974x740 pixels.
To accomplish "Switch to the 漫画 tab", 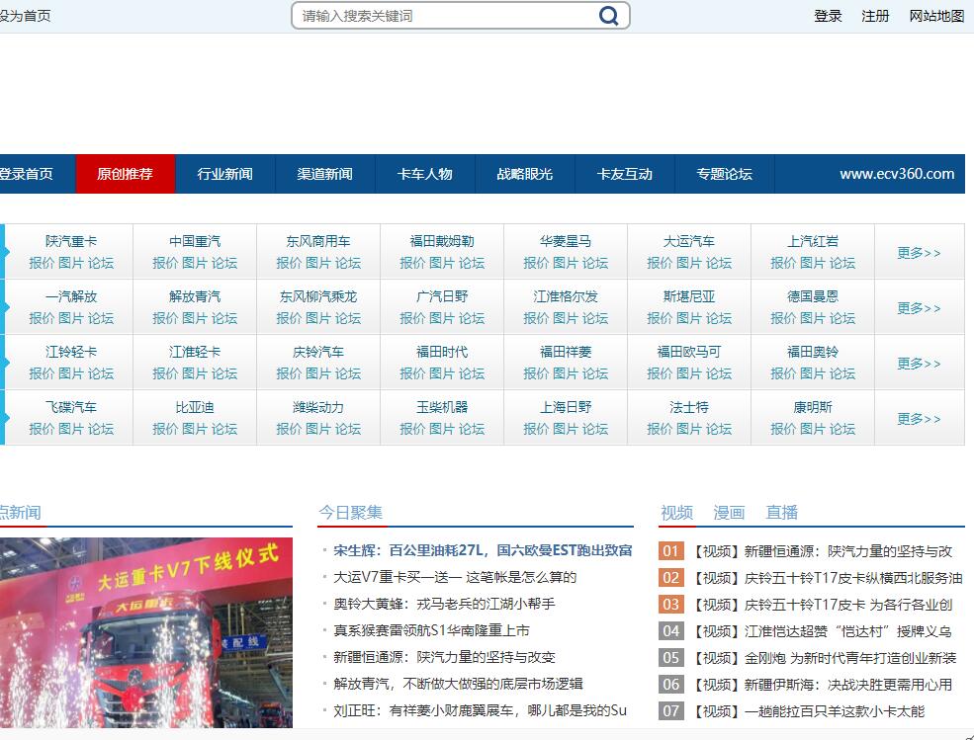I will pyautogui.click(x=729, y=513).
